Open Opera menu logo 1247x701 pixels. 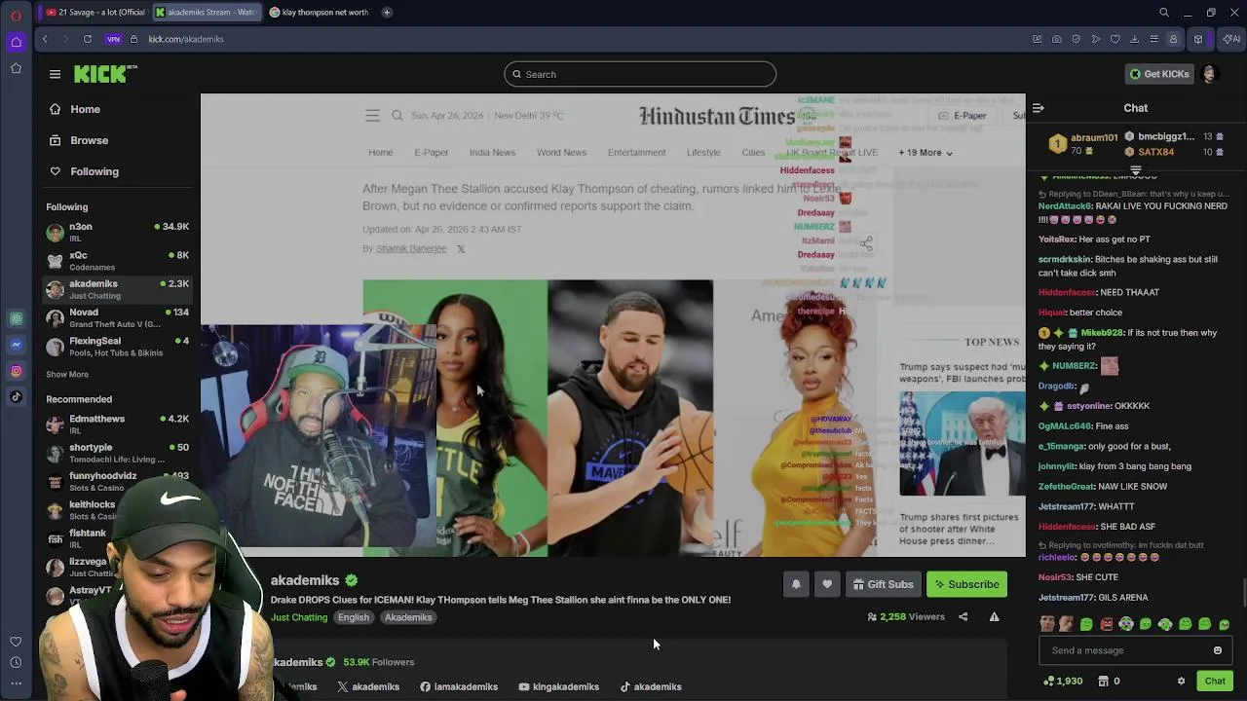[x=16, y=14]
